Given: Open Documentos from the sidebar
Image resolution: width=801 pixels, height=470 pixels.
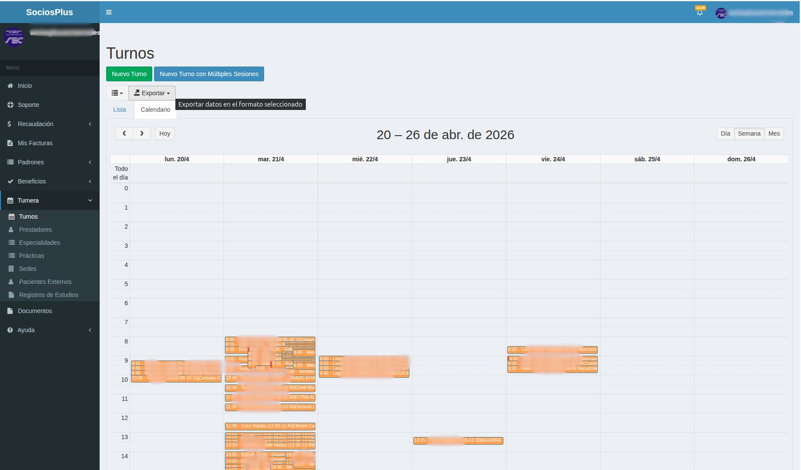Looking at the screenshot, I should [34, 311].
